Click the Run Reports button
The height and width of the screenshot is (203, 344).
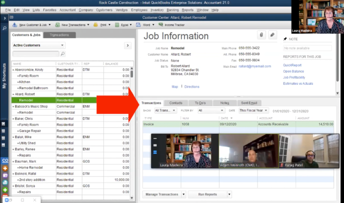click(207, 194)
